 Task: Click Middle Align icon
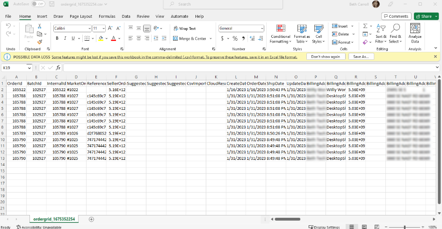pyautogui.click(x=139, y=28)
